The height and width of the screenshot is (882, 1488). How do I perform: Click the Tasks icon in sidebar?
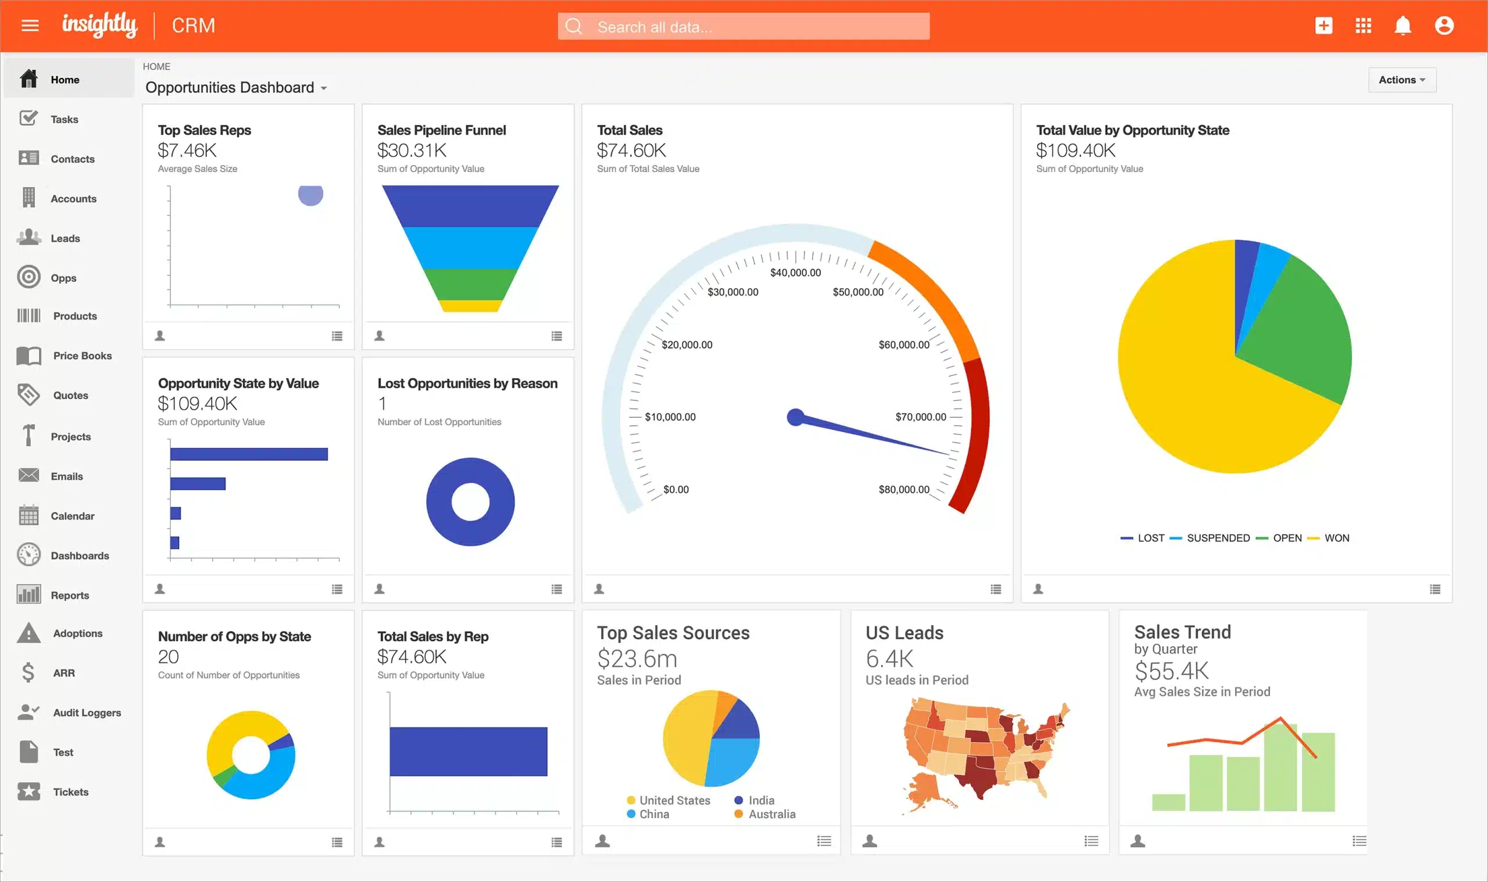click(28, 119)
